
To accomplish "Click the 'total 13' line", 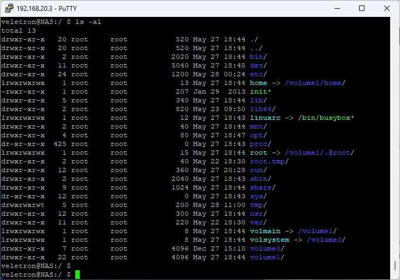I will [x=19, y=31].
